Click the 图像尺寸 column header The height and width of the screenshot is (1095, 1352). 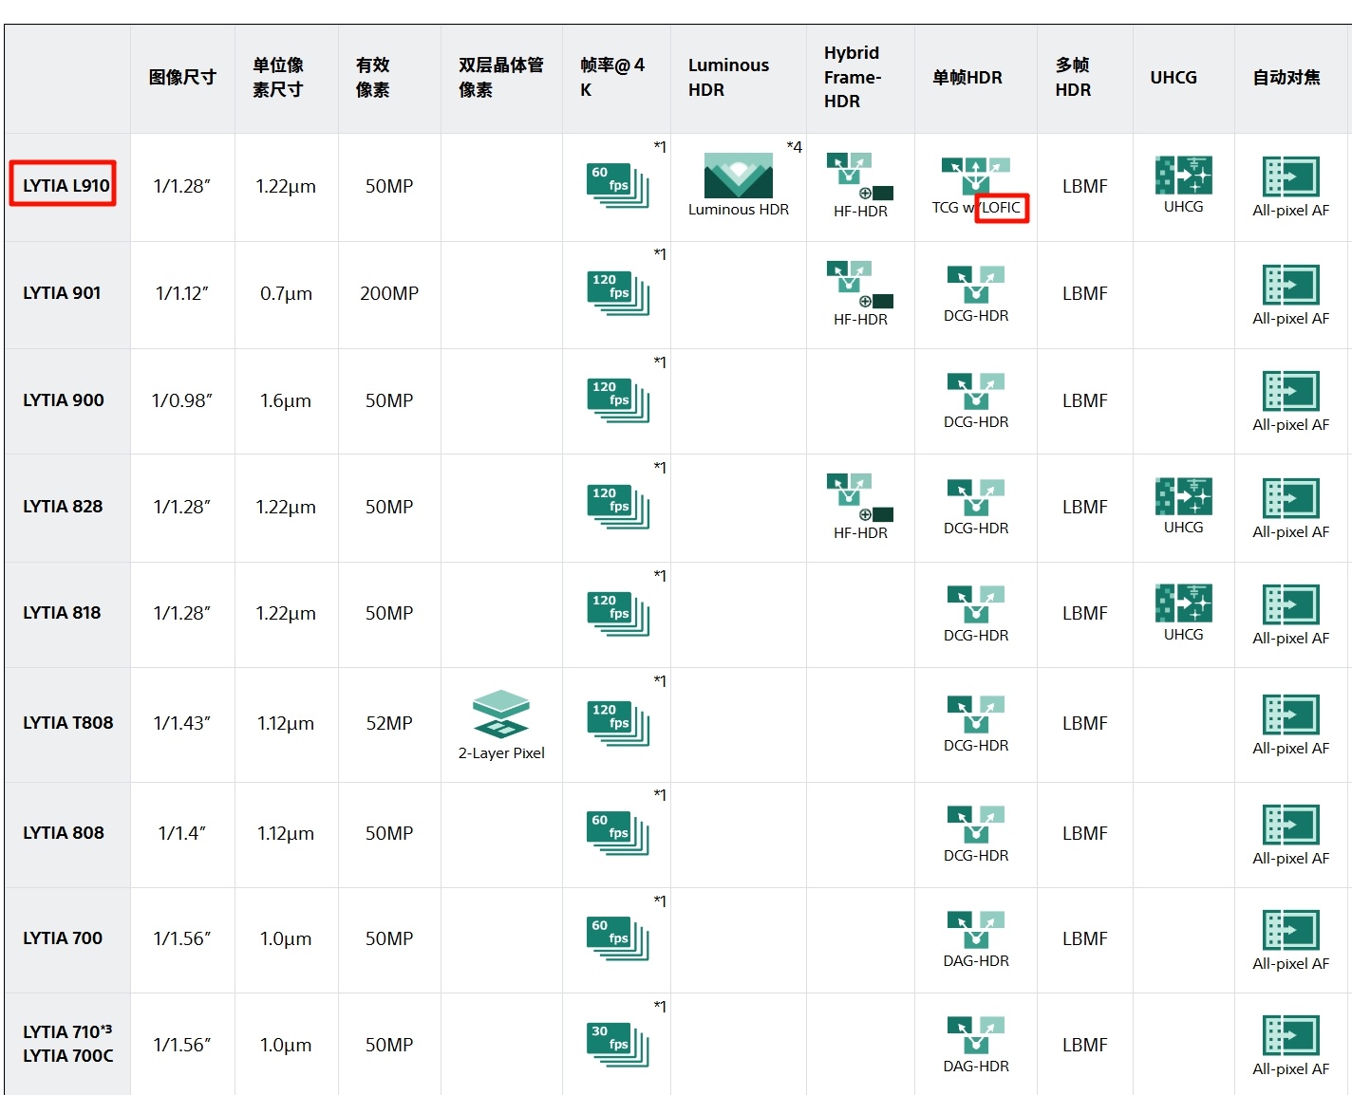pos(182,78)
